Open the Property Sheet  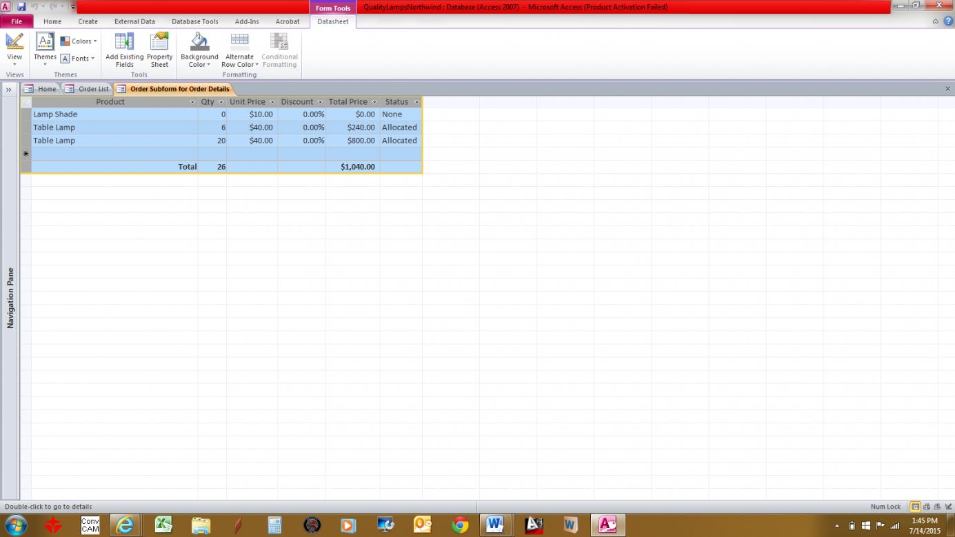159,50
